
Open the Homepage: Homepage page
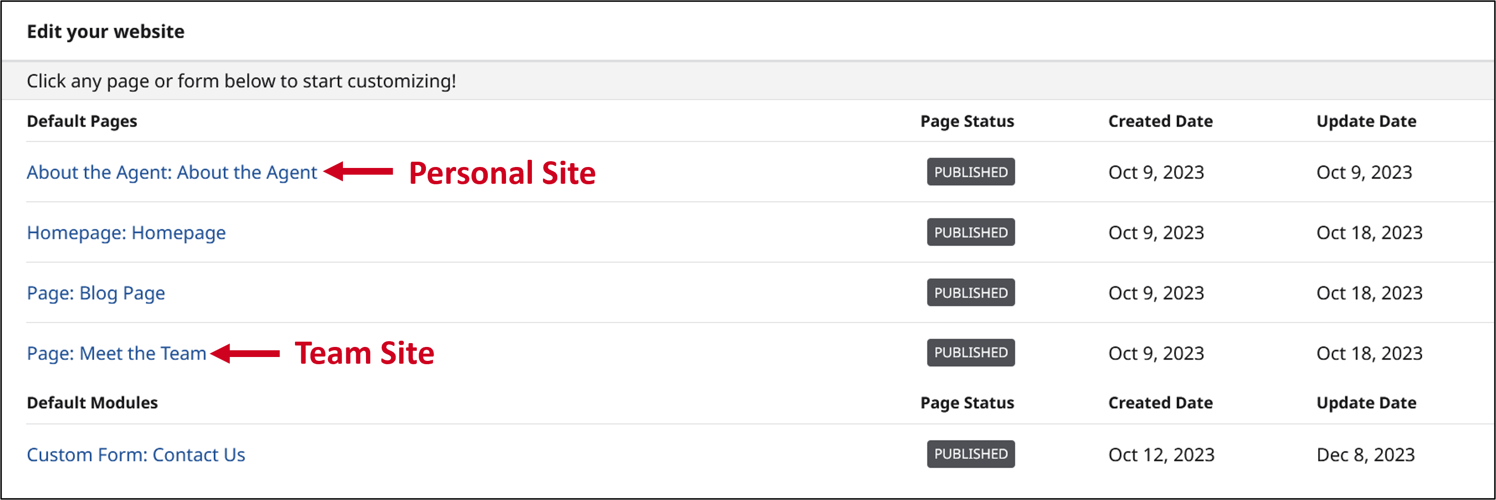click(127, 232)
